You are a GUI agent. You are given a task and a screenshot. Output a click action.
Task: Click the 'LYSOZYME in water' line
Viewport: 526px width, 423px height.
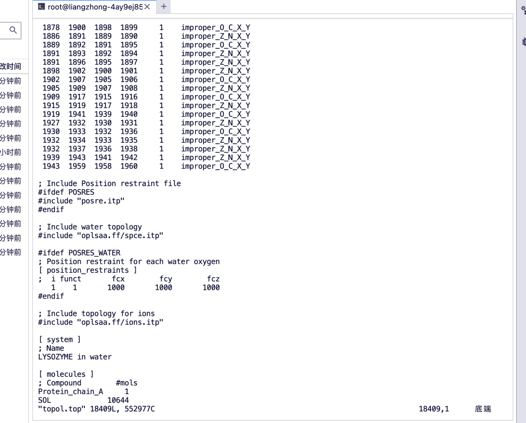click(75, 357)
